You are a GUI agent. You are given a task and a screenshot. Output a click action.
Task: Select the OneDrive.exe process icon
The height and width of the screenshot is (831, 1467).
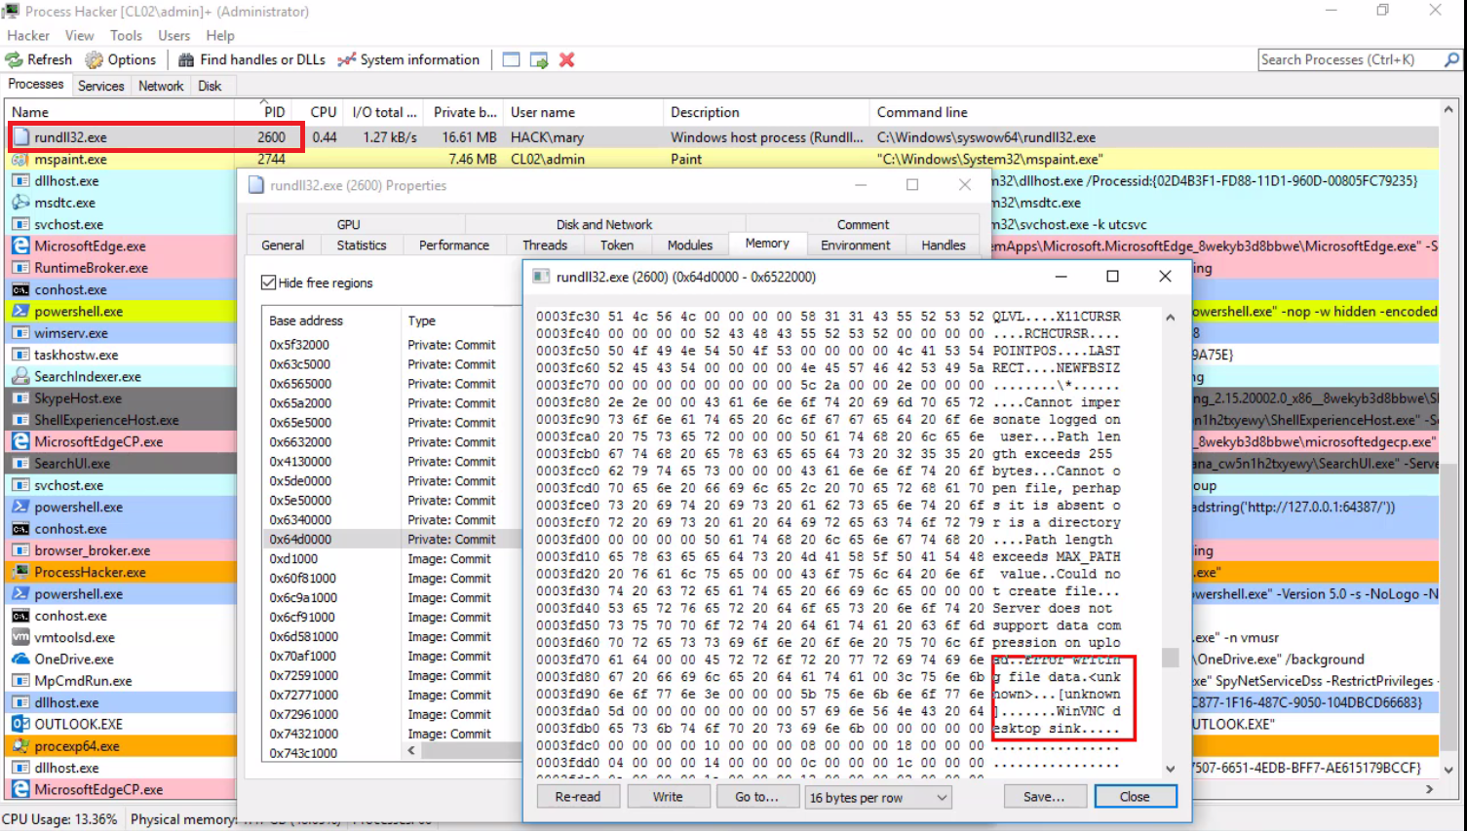(x=20, y=659)
